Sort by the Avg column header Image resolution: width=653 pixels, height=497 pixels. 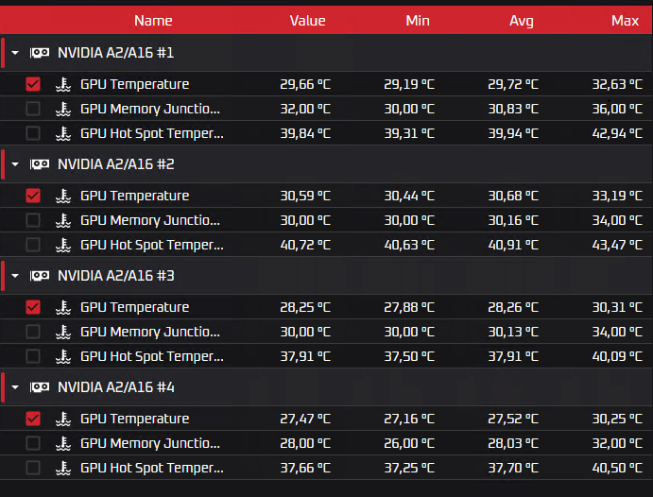coord(522,21)
